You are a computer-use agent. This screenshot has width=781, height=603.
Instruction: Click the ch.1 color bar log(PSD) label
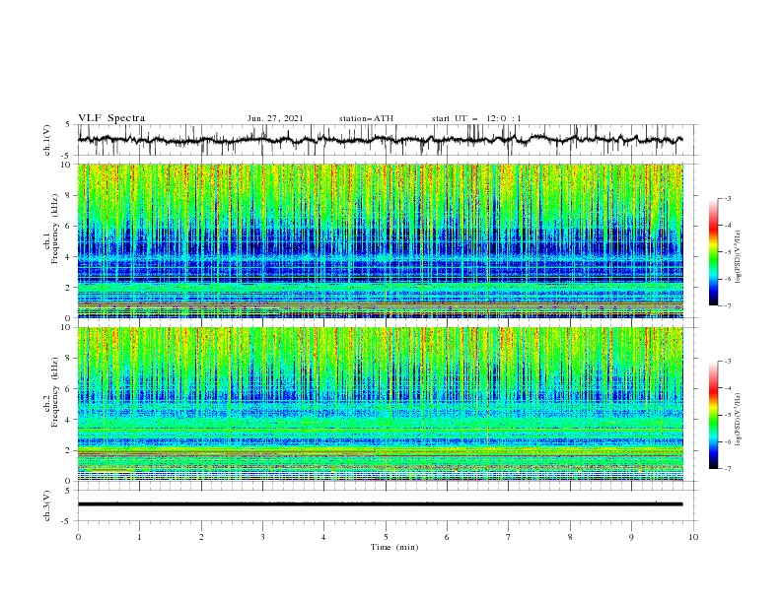[739, 257]
